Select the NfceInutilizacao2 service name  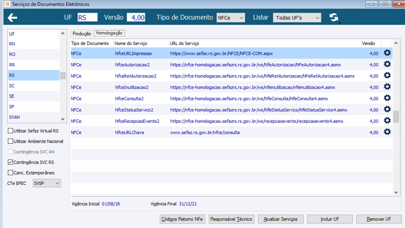coord(132,88)
